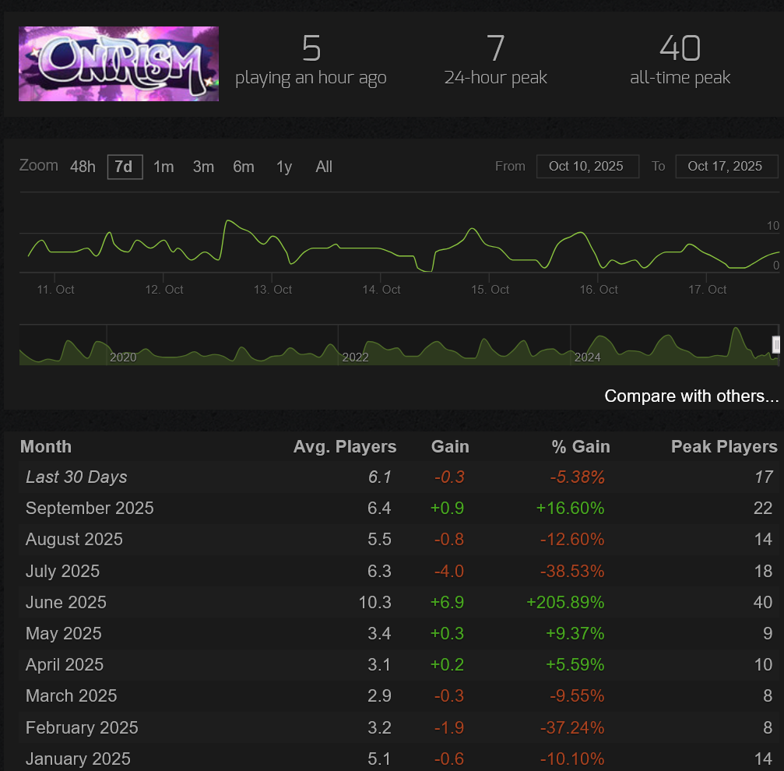Select the April 2025 row label
The image size is (784, 771).
[65, 664]
